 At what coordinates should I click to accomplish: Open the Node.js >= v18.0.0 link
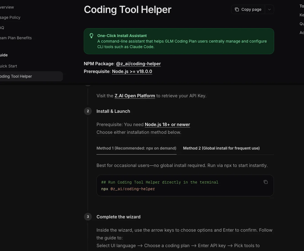coord(132,71)
